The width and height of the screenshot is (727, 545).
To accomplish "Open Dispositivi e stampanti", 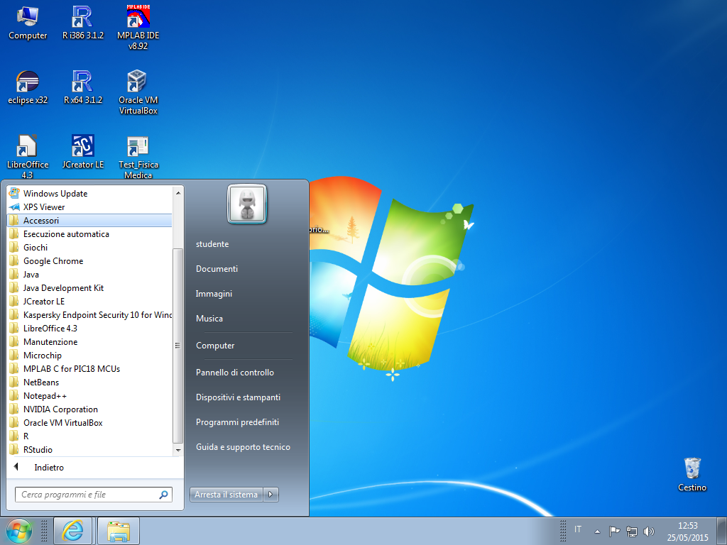I will (x=238, y=397).
